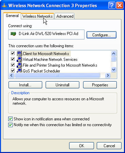Toggle Virtual Machine Network Services checkbox
The height and width of the screenshot is (153, 125).
(x=13, y=59)
